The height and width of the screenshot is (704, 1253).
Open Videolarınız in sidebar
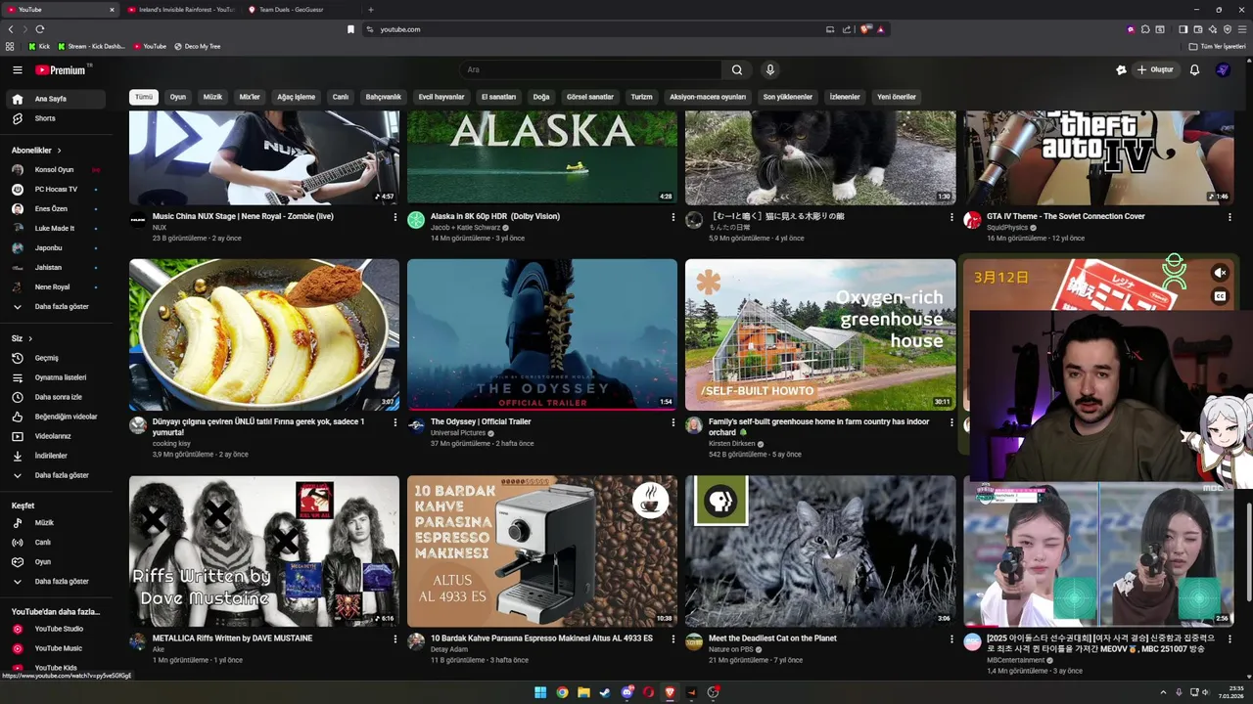click(58, 436)
